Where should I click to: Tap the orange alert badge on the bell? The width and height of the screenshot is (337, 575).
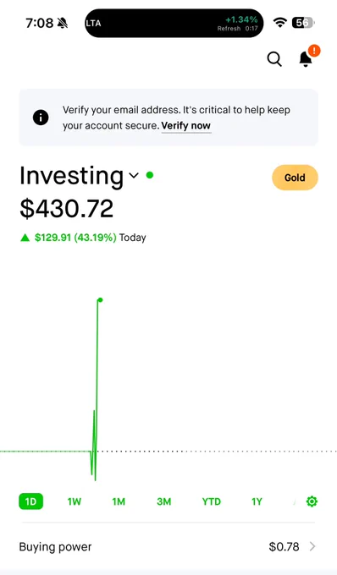coord(314,51)
